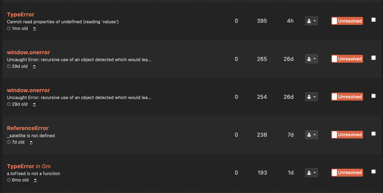The height and width of the screenshot is (193, 383).
Task: Open the assignee dropdown for the first window.onerror issue
Action: pyautogui.click(x=311, y=59)
